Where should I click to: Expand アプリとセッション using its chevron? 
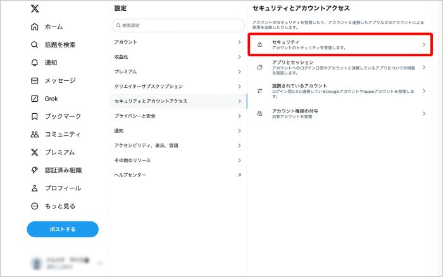point(424,67)
